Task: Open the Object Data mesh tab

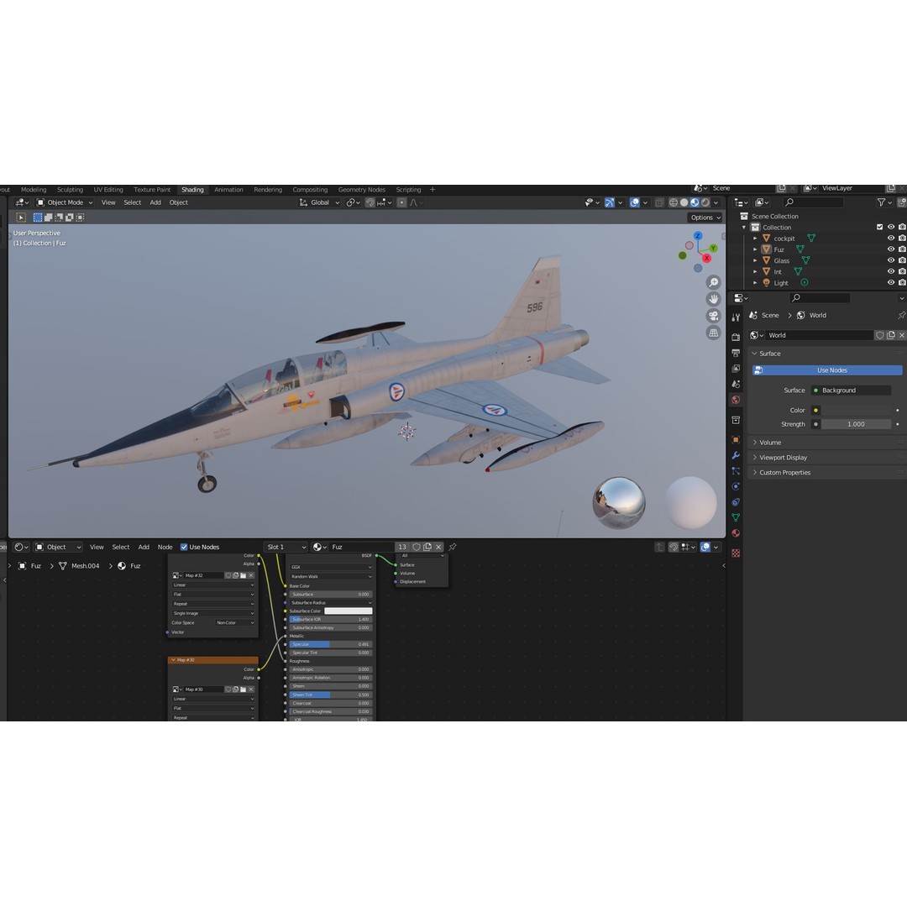Action: (736, 517)
